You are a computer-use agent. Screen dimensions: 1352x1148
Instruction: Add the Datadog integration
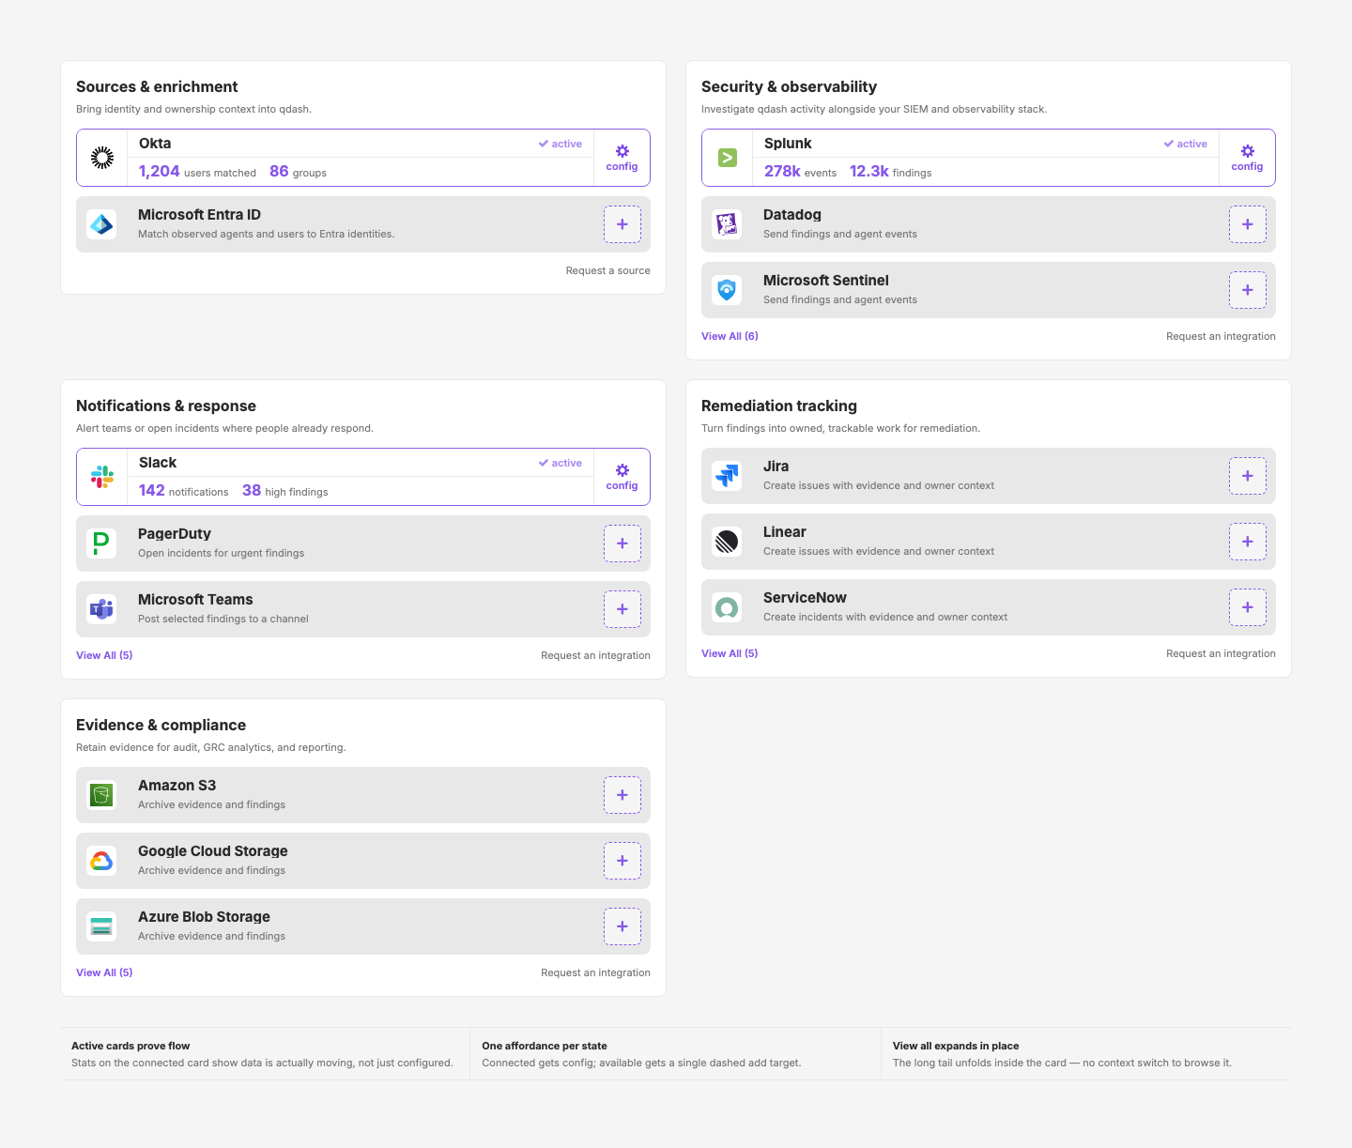1248,224
